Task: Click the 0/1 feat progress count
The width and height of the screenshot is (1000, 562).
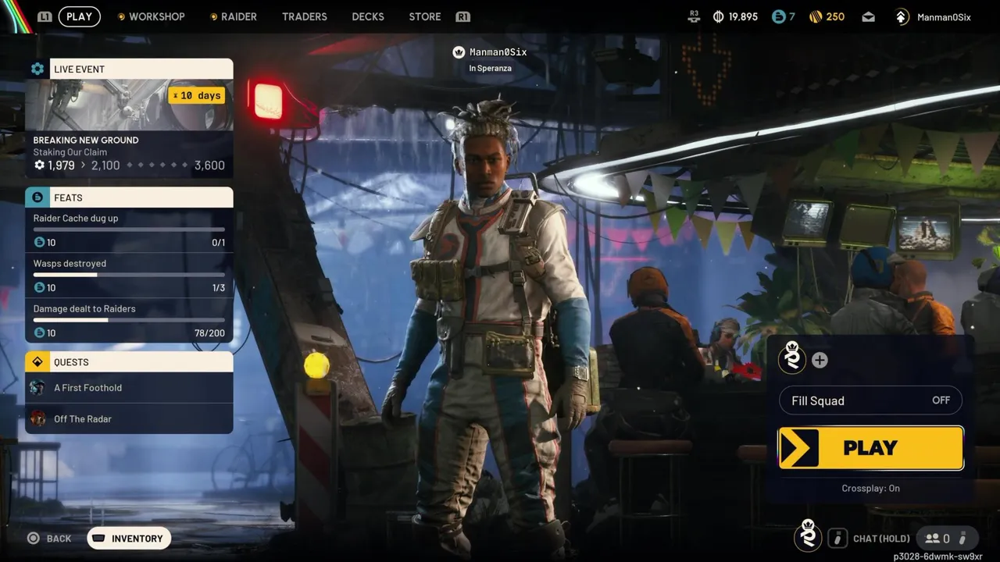Action: [x=218, y=243]
